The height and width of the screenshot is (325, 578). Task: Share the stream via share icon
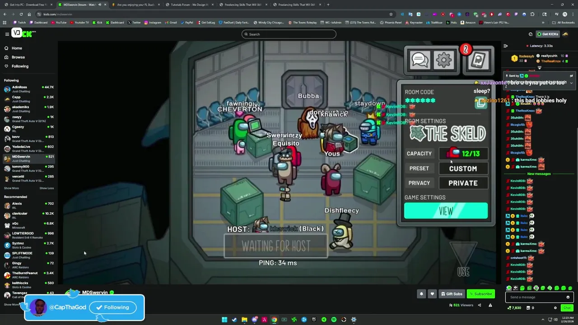(x=480, y=305)
